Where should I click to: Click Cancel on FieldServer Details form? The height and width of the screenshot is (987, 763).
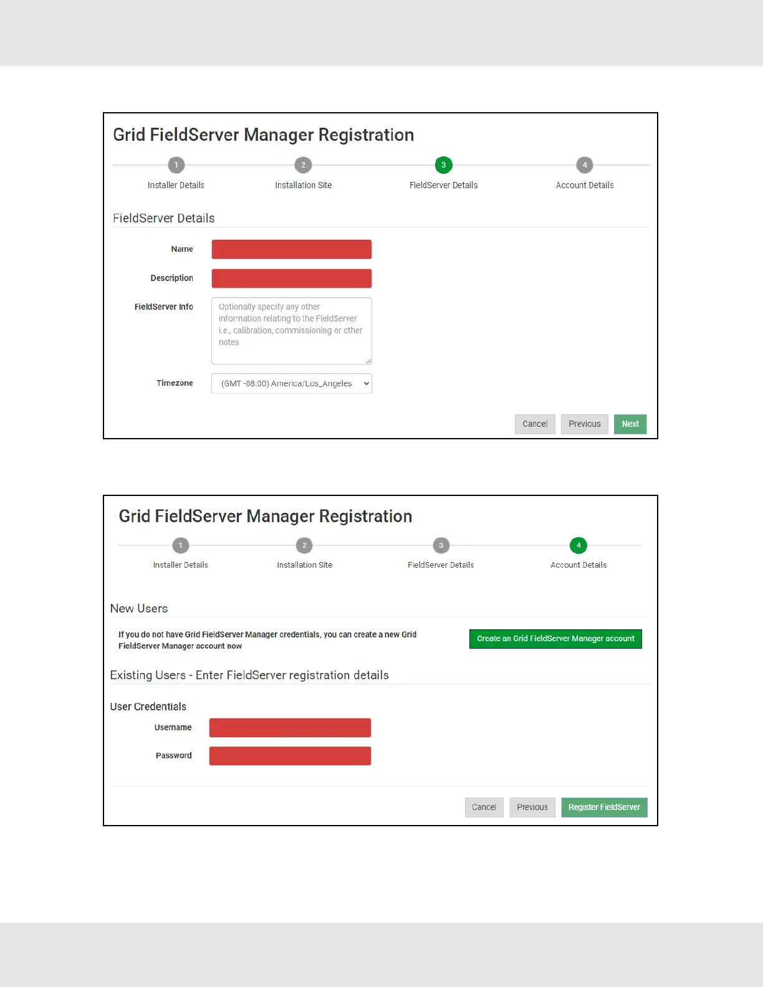(x=535, y=424)
